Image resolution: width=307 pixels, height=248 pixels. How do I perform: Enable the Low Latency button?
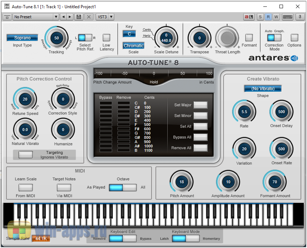[106, 38]
